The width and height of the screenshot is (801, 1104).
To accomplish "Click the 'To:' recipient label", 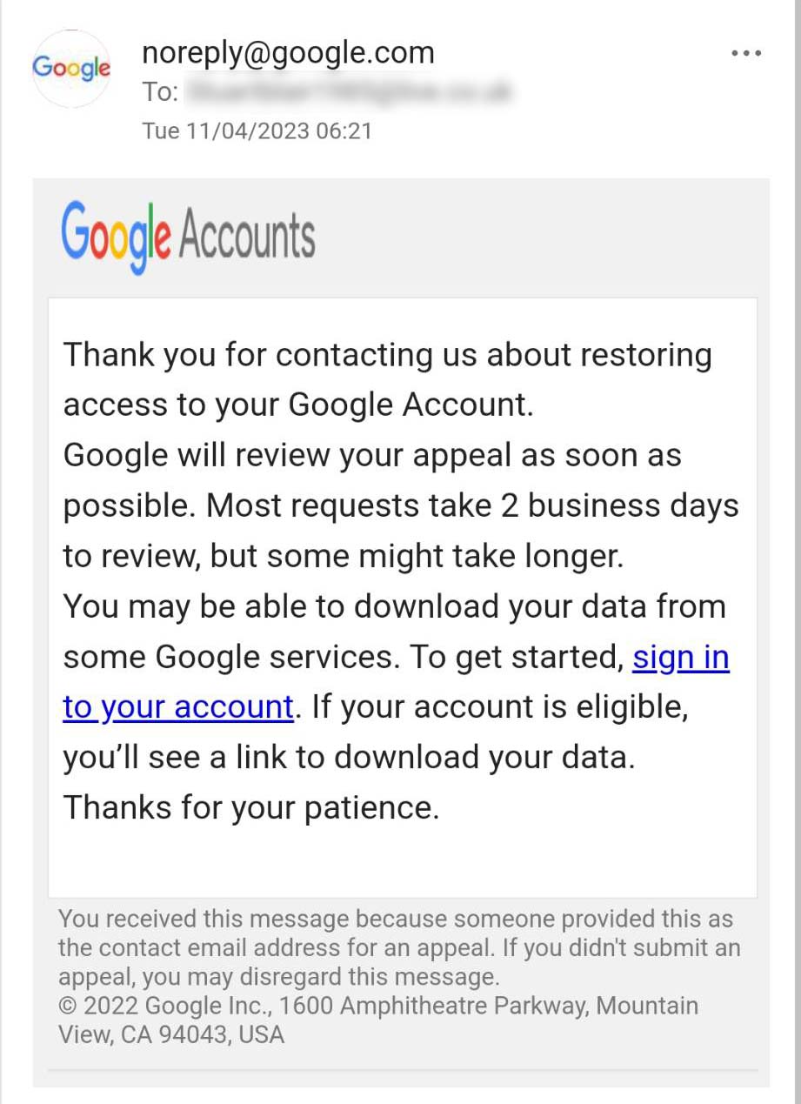I will [160, 92].
